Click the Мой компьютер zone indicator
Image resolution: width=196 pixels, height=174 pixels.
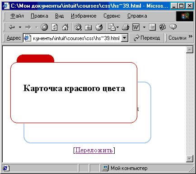[x=125, y=168]
